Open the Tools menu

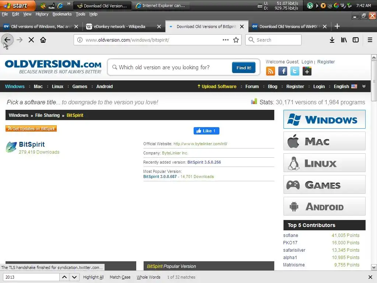(80, 14)
